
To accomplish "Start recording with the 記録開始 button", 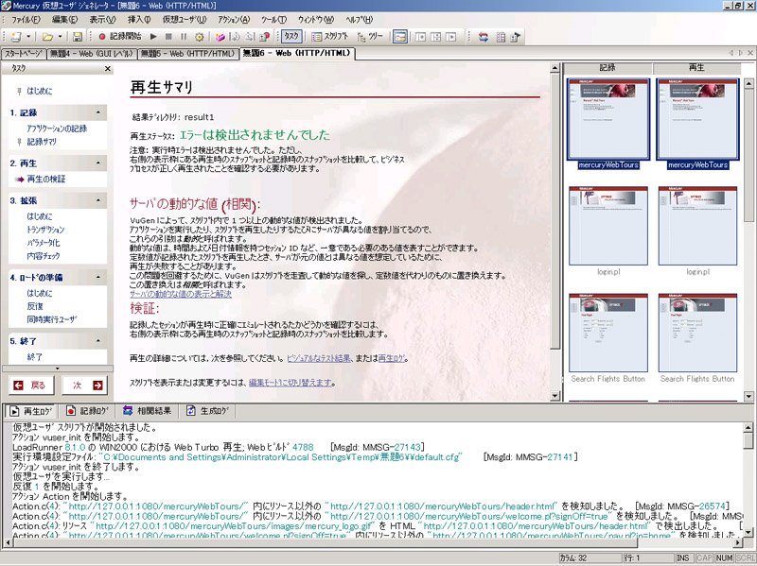I will 120,36.
